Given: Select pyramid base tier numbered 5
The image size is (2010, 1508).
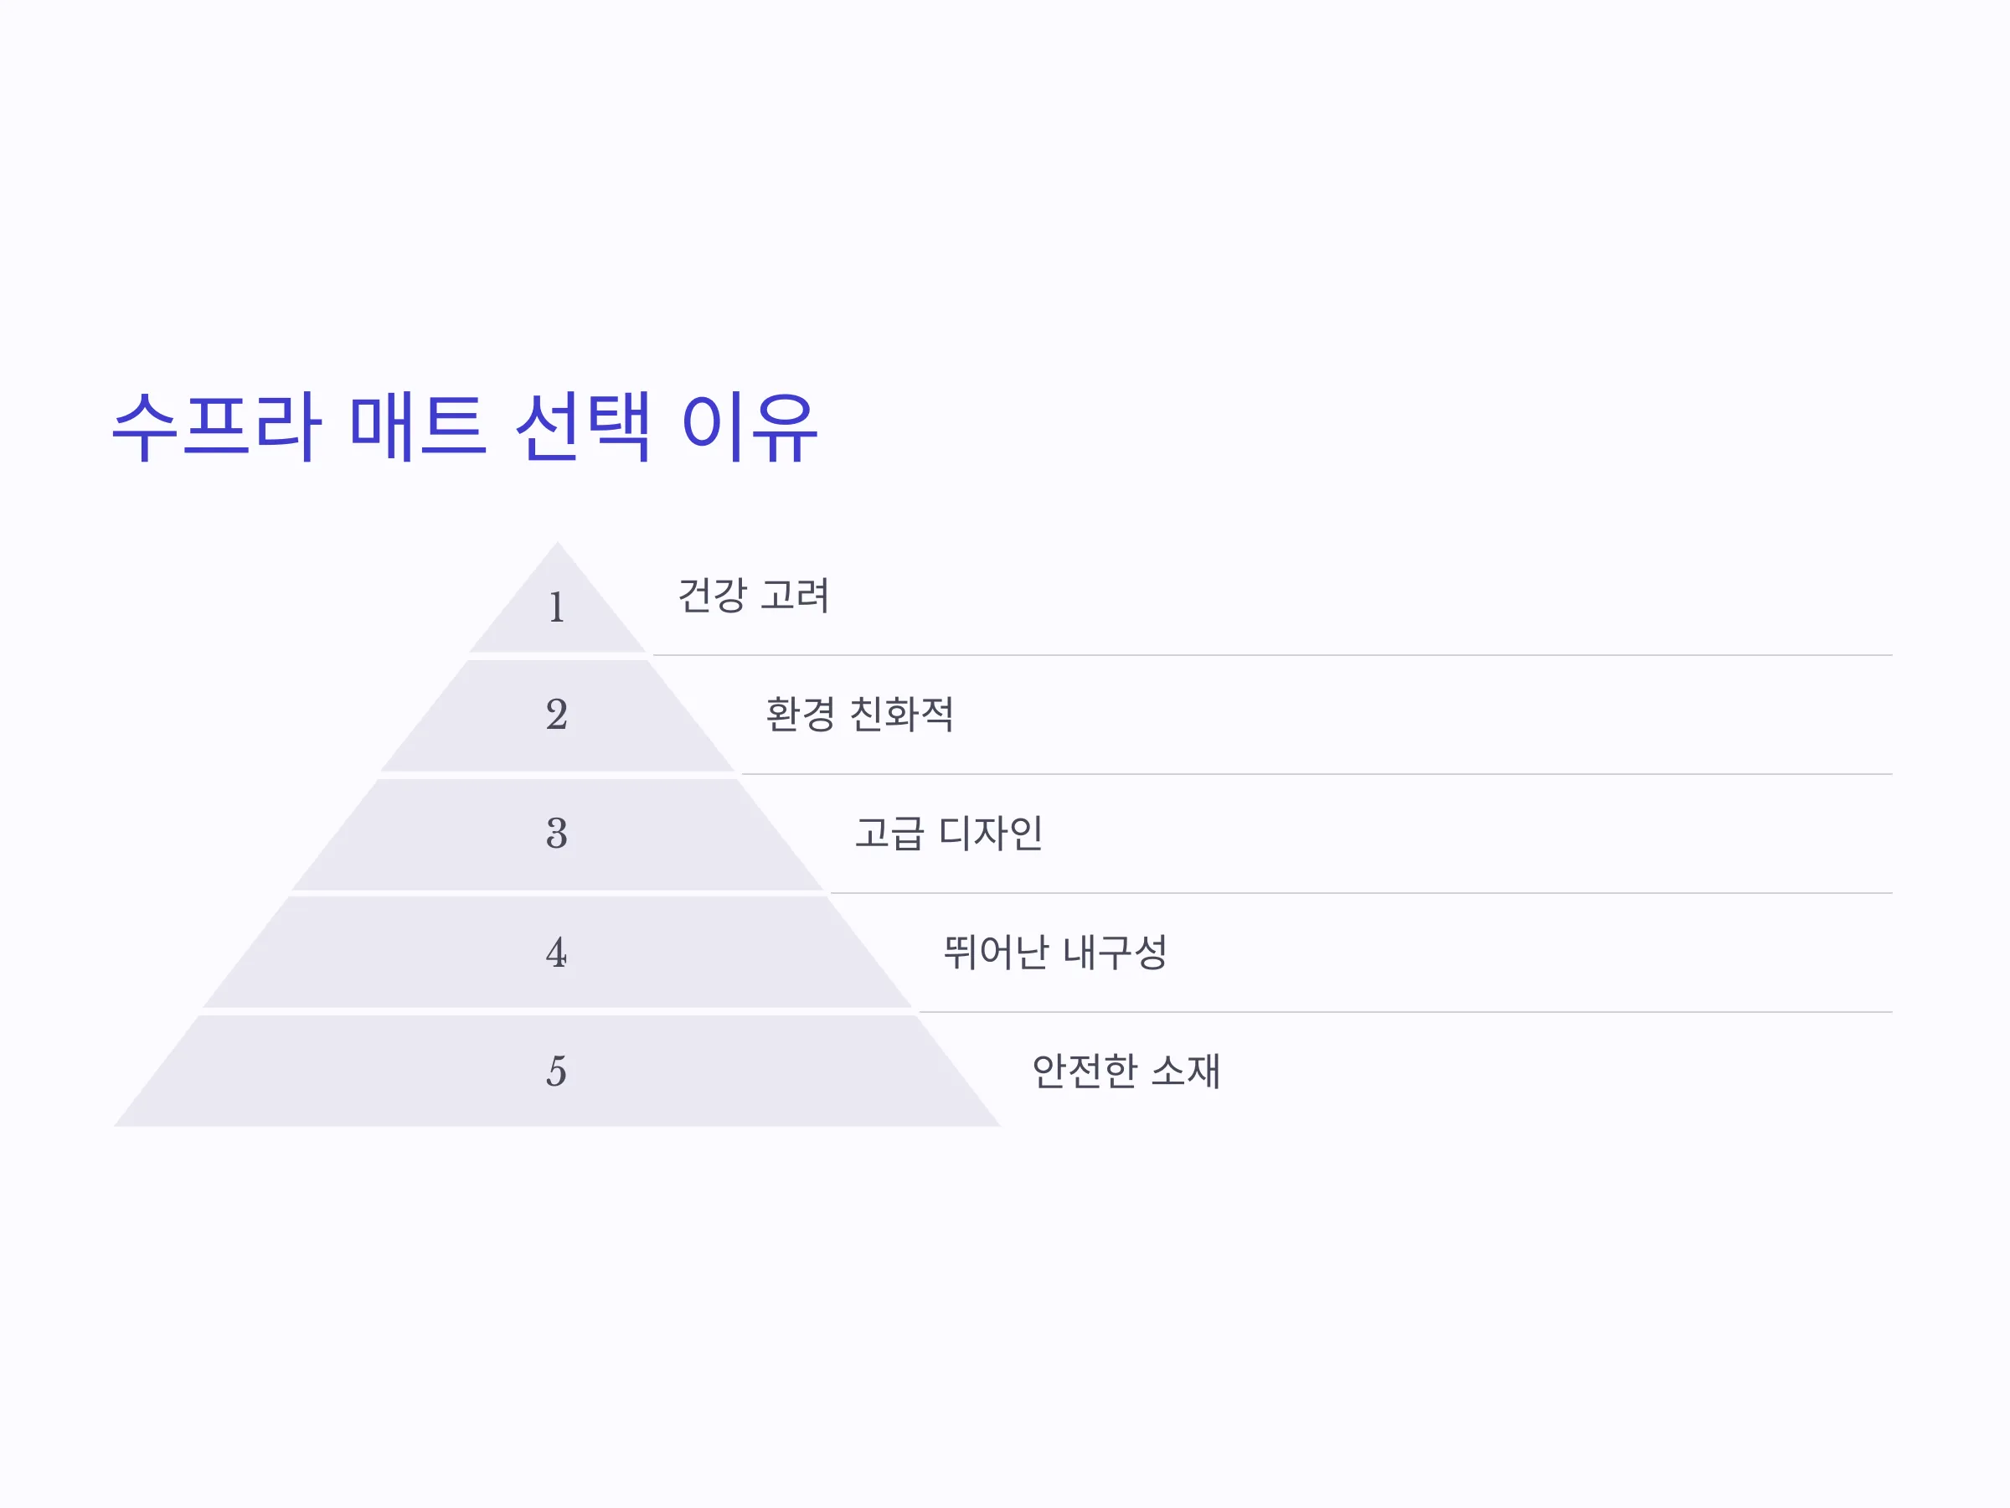Looking at the screenshot, I should 557,1071.
